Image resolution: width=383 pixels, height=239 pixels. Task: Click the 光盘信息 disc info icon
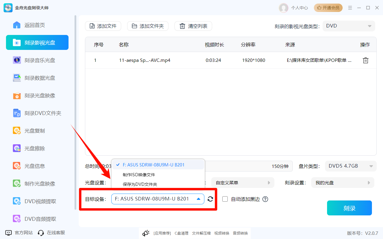(17, 166)
